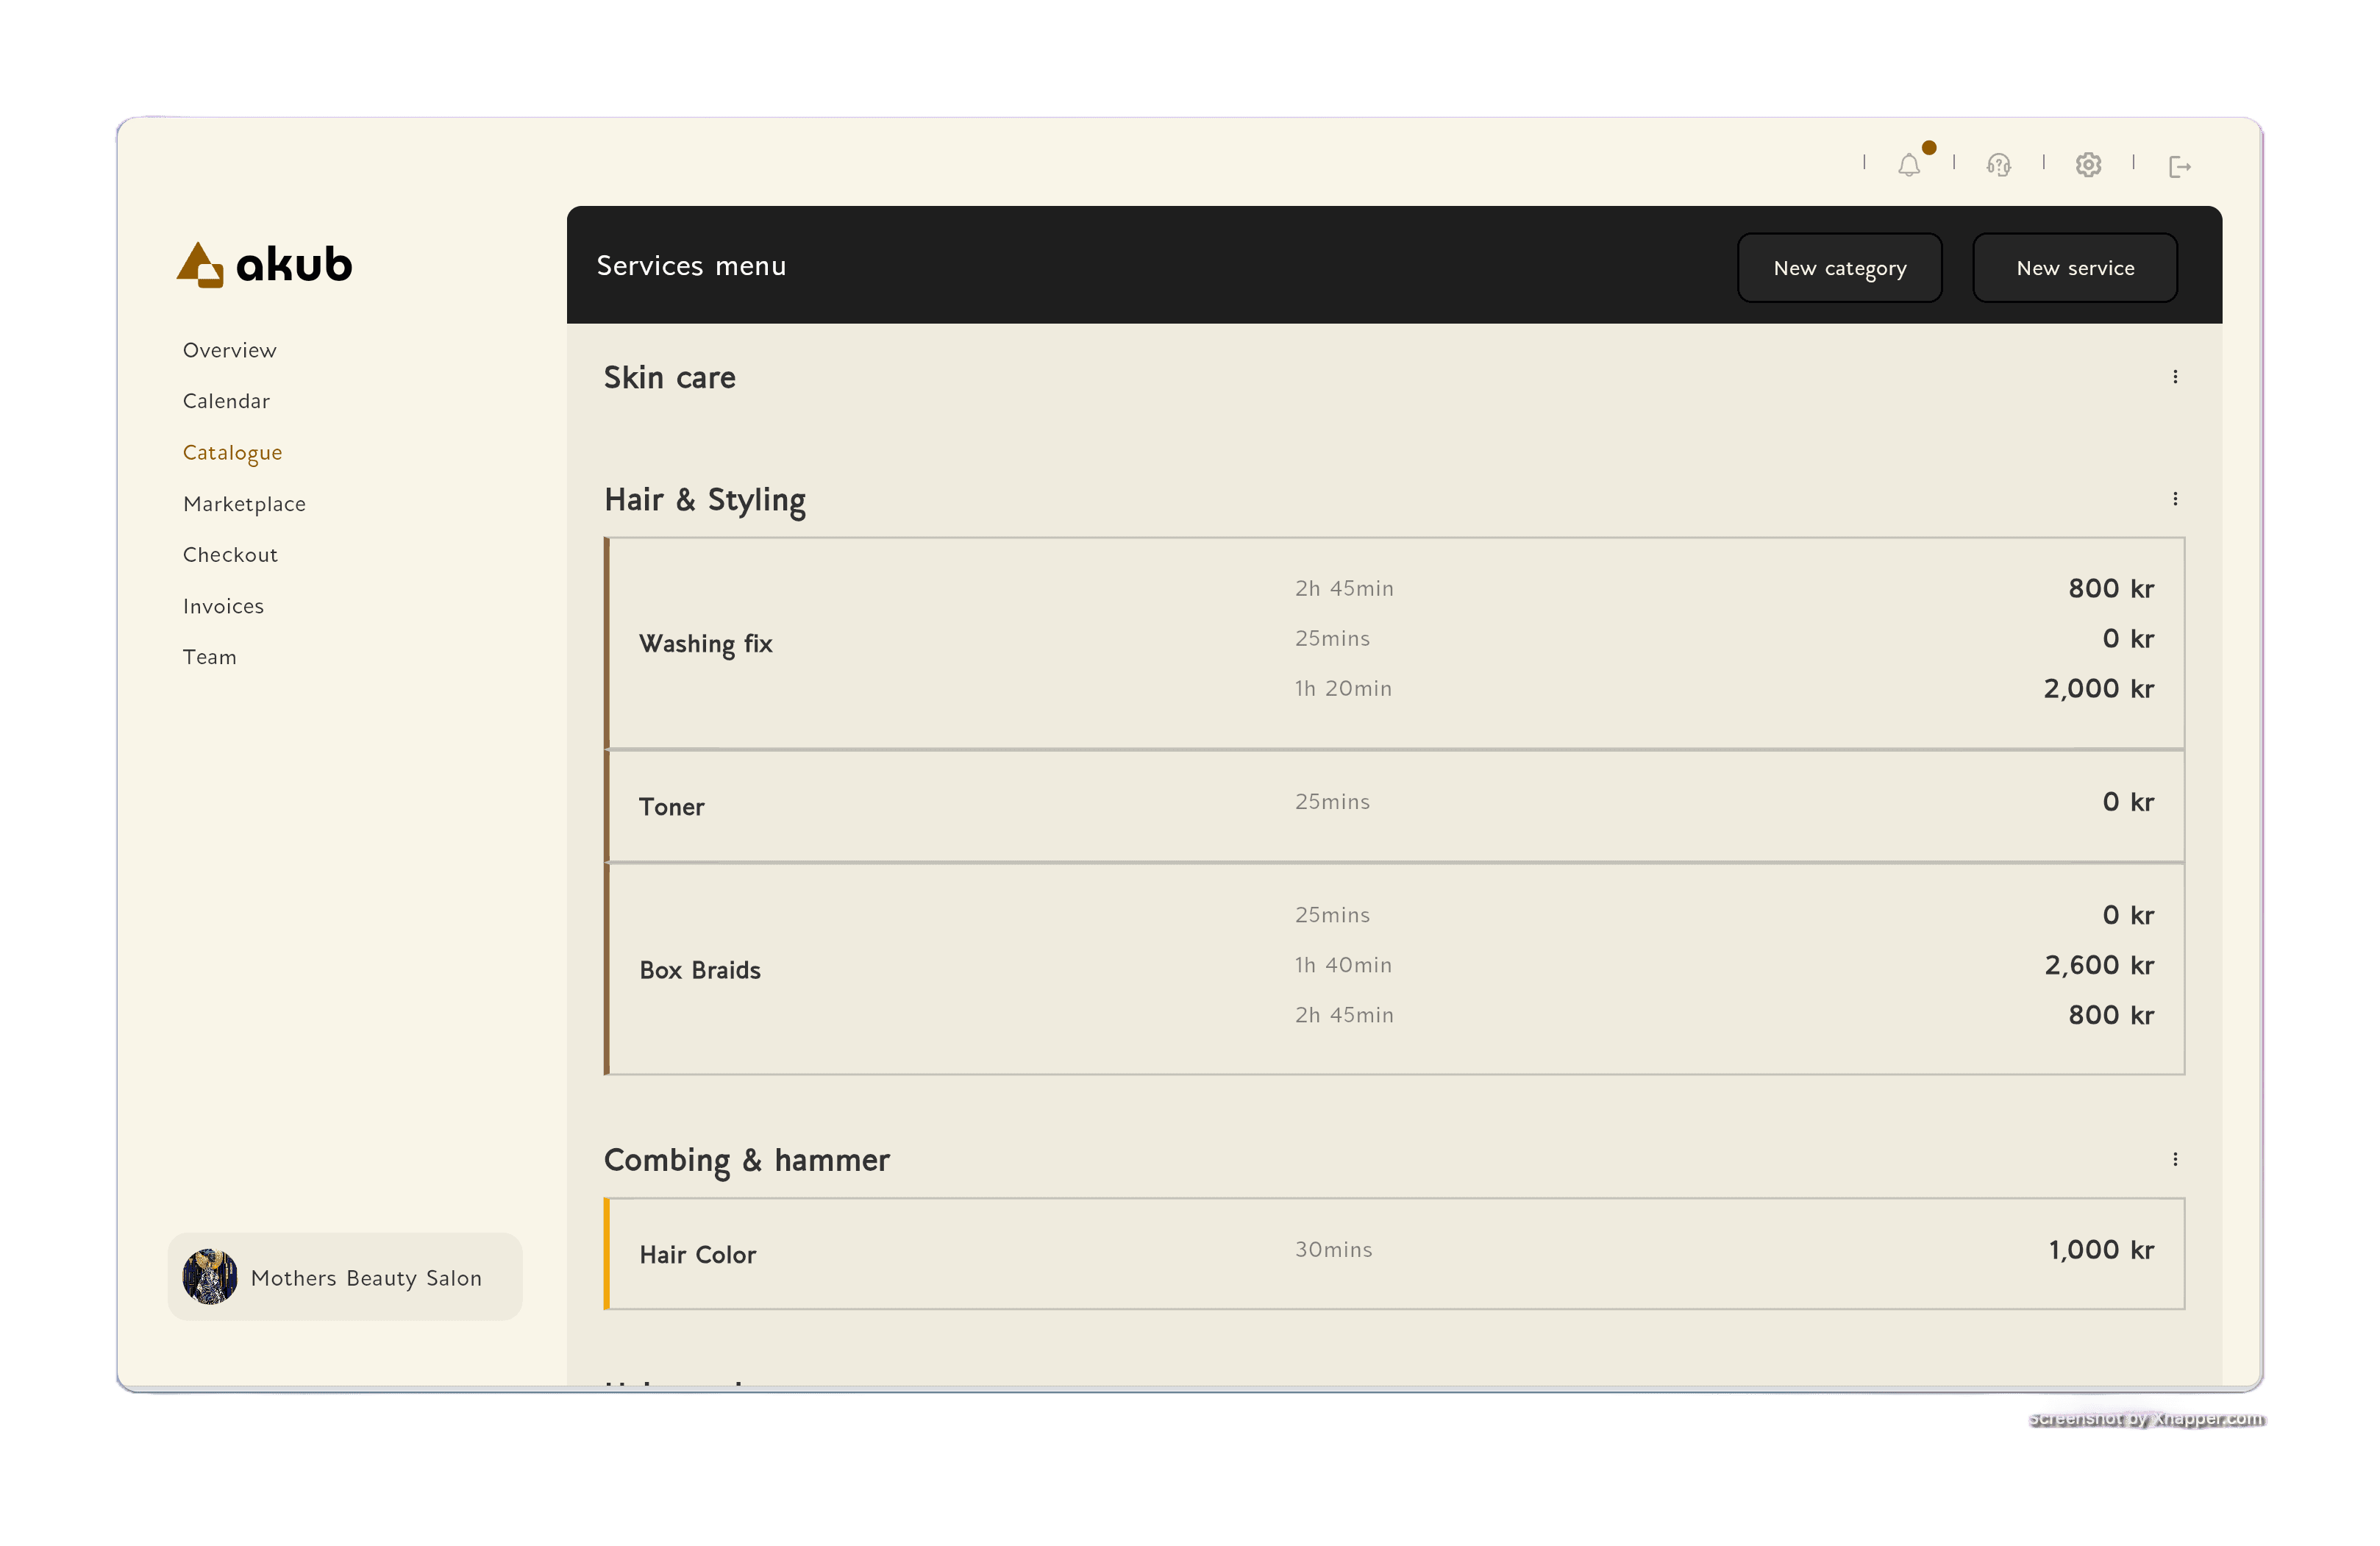Open the settings gear icon
Image resolution: width=2380 pixels, height=1546 pixels.
(2088, 165)
